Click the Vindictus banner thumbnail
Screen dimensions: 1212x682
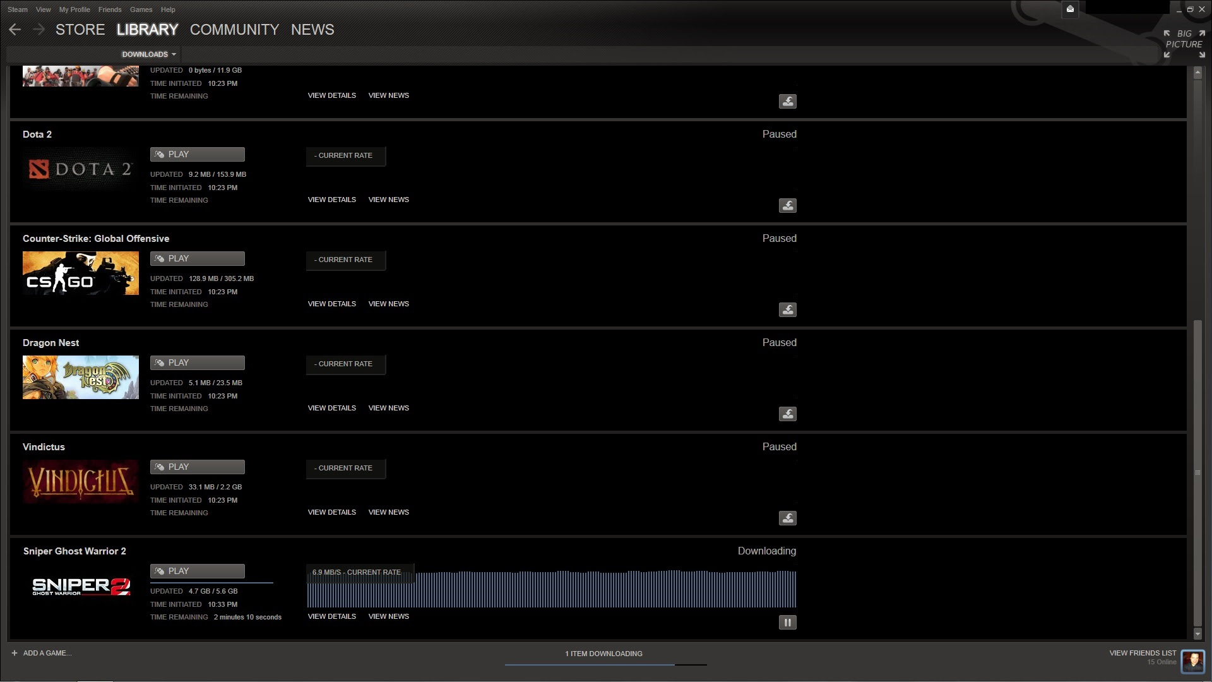(81, 481)
